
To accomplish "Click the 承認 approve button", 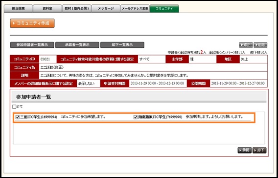I will coord(245,150).
